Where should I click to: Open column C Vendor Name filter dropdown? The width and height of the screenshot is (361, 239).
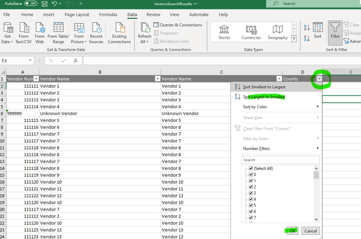pyautogui.click(x=279, y=79)
